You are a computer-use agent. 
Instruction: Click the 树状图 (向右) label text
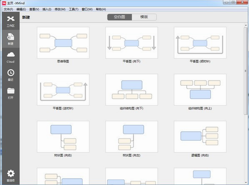pos(63,156)
